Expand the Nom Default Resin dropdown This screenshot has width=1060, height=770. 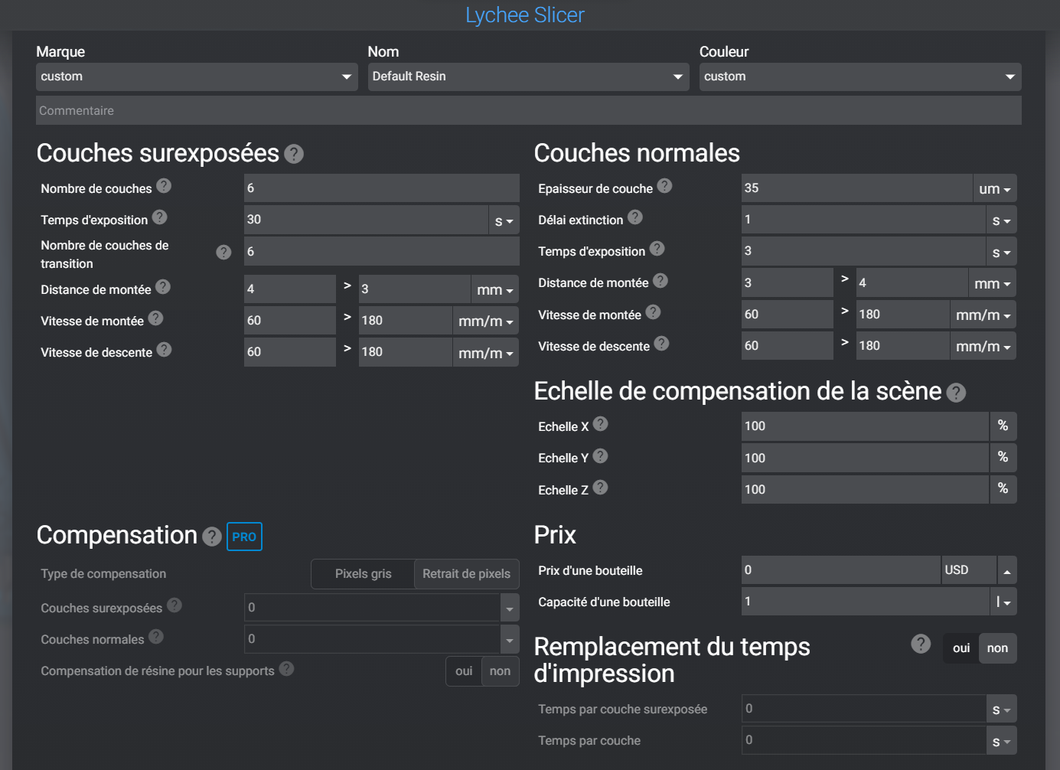(x=527, y=77)
